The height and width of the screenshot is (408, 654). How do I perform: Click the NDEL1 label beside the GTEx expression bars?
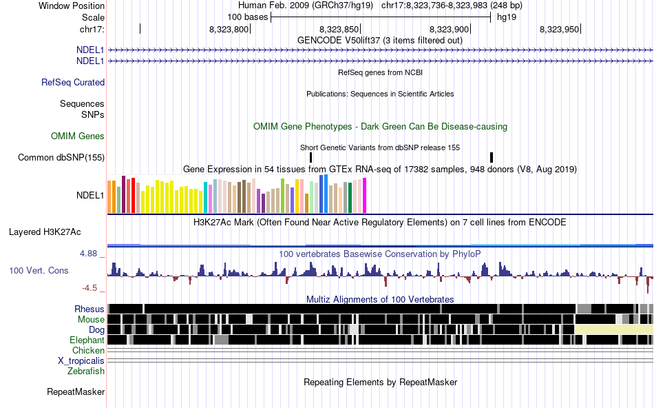pyautogui.click(x=89, y=196)
